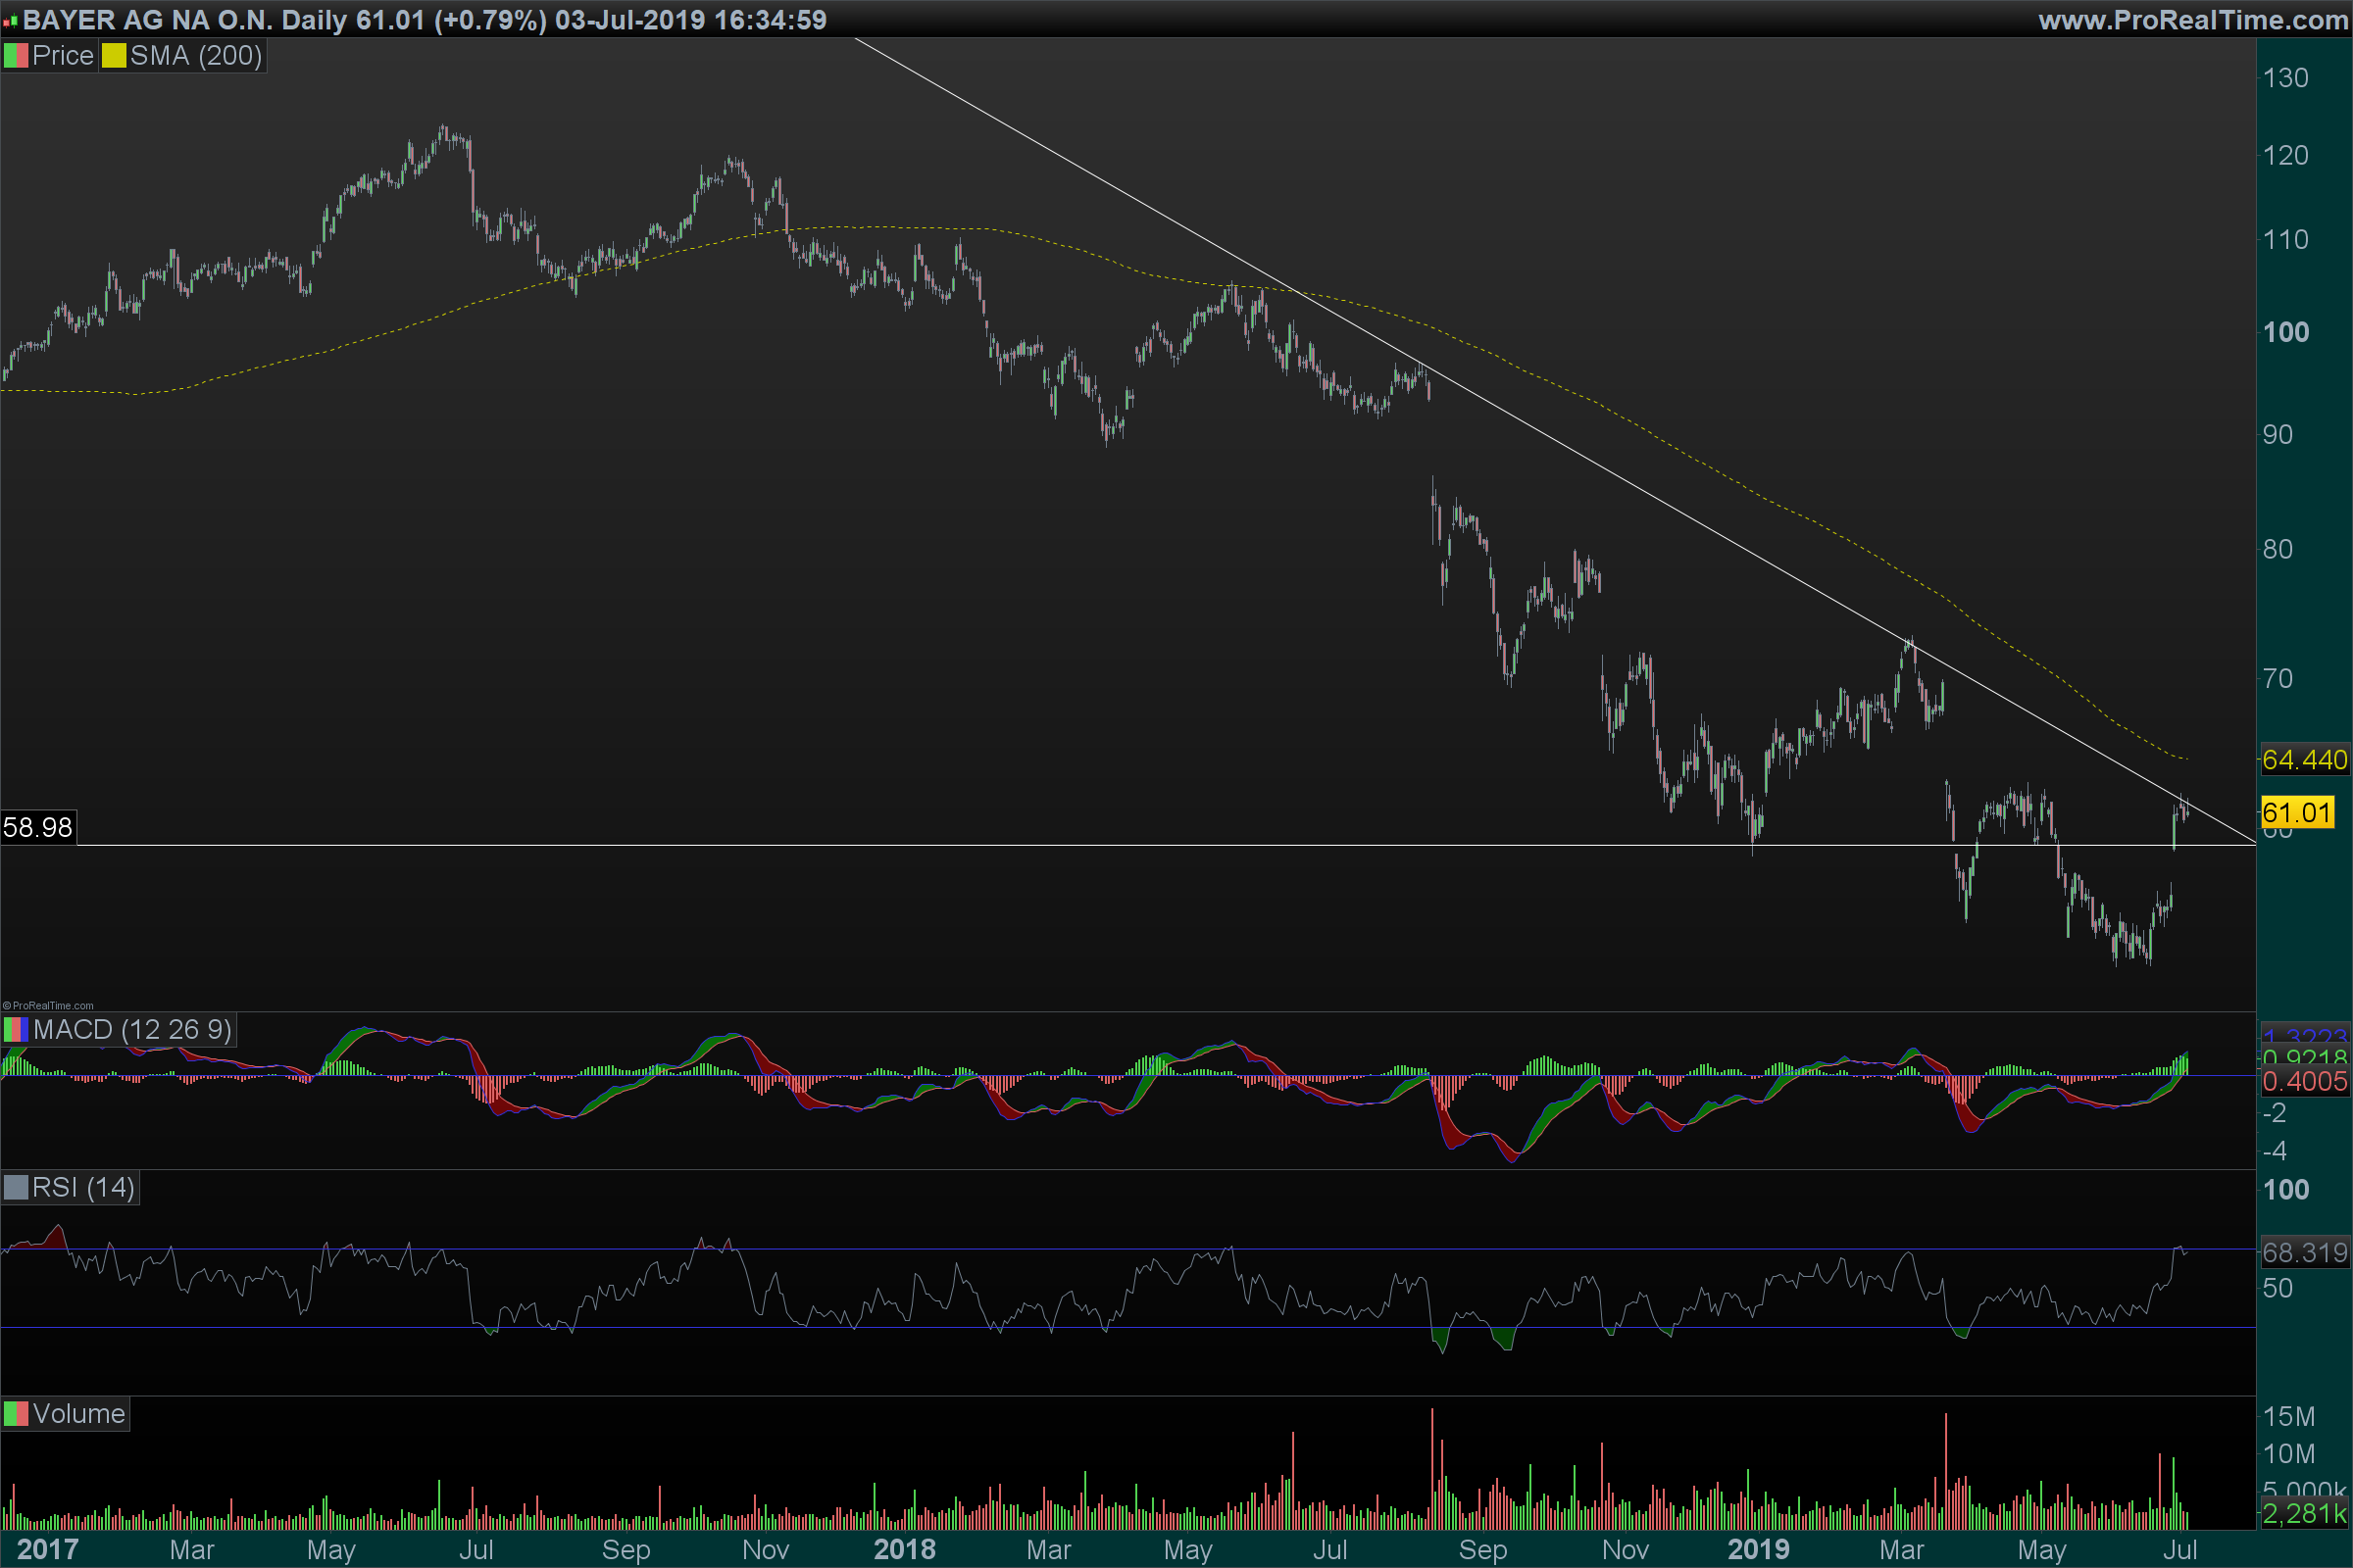This screenshot has height=1568, width=2353.
Task: Click the 0.4005 MACD histogram value tag
Action: click(2304, 1082)
